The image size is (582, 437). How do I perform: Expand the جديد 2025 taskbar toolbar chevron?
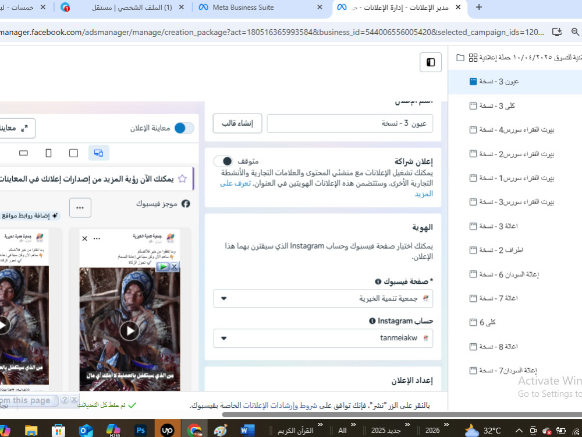click(x=407, y=425)
